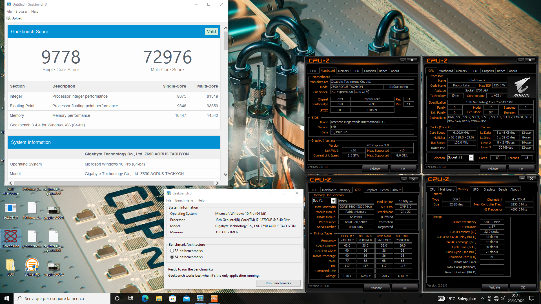The image size is (541, 304).
Task: Open About tab in Memory CPU-Z window
Action: [514, 189]
